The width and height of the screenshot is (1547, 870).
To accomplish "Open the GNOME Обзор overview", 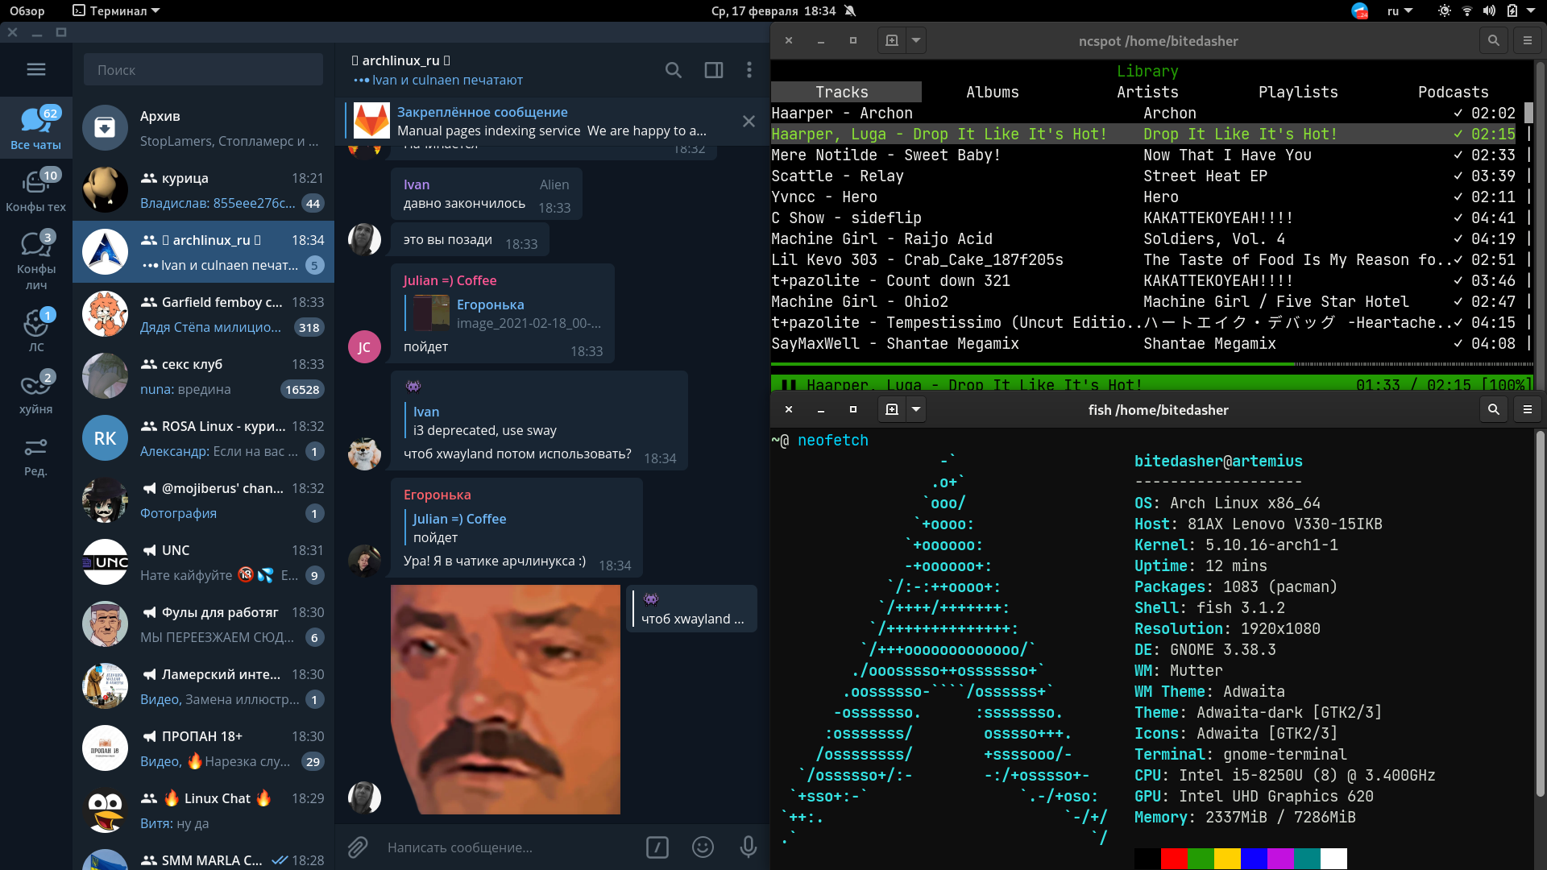I will click(27, 10).
